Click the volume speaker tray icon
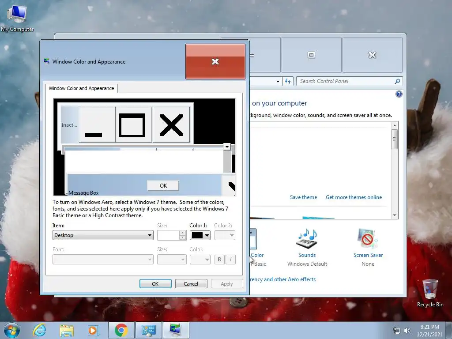Viewport: 452px width, 339px height. pyautogui.click(x=407, y=331)
